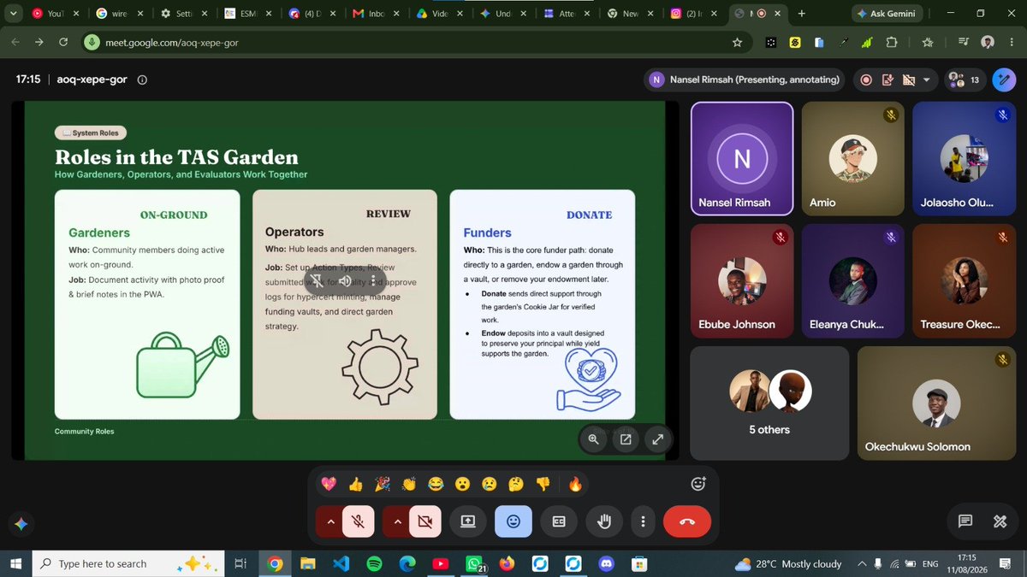Send the clapping hands reaction
This screenshot has width=1027, height=577.
coord(409,485)
